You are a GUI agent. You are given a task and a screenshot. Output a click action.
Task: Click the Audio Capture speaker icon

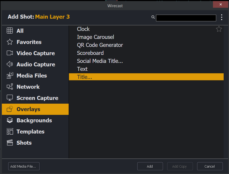point(10,64)
